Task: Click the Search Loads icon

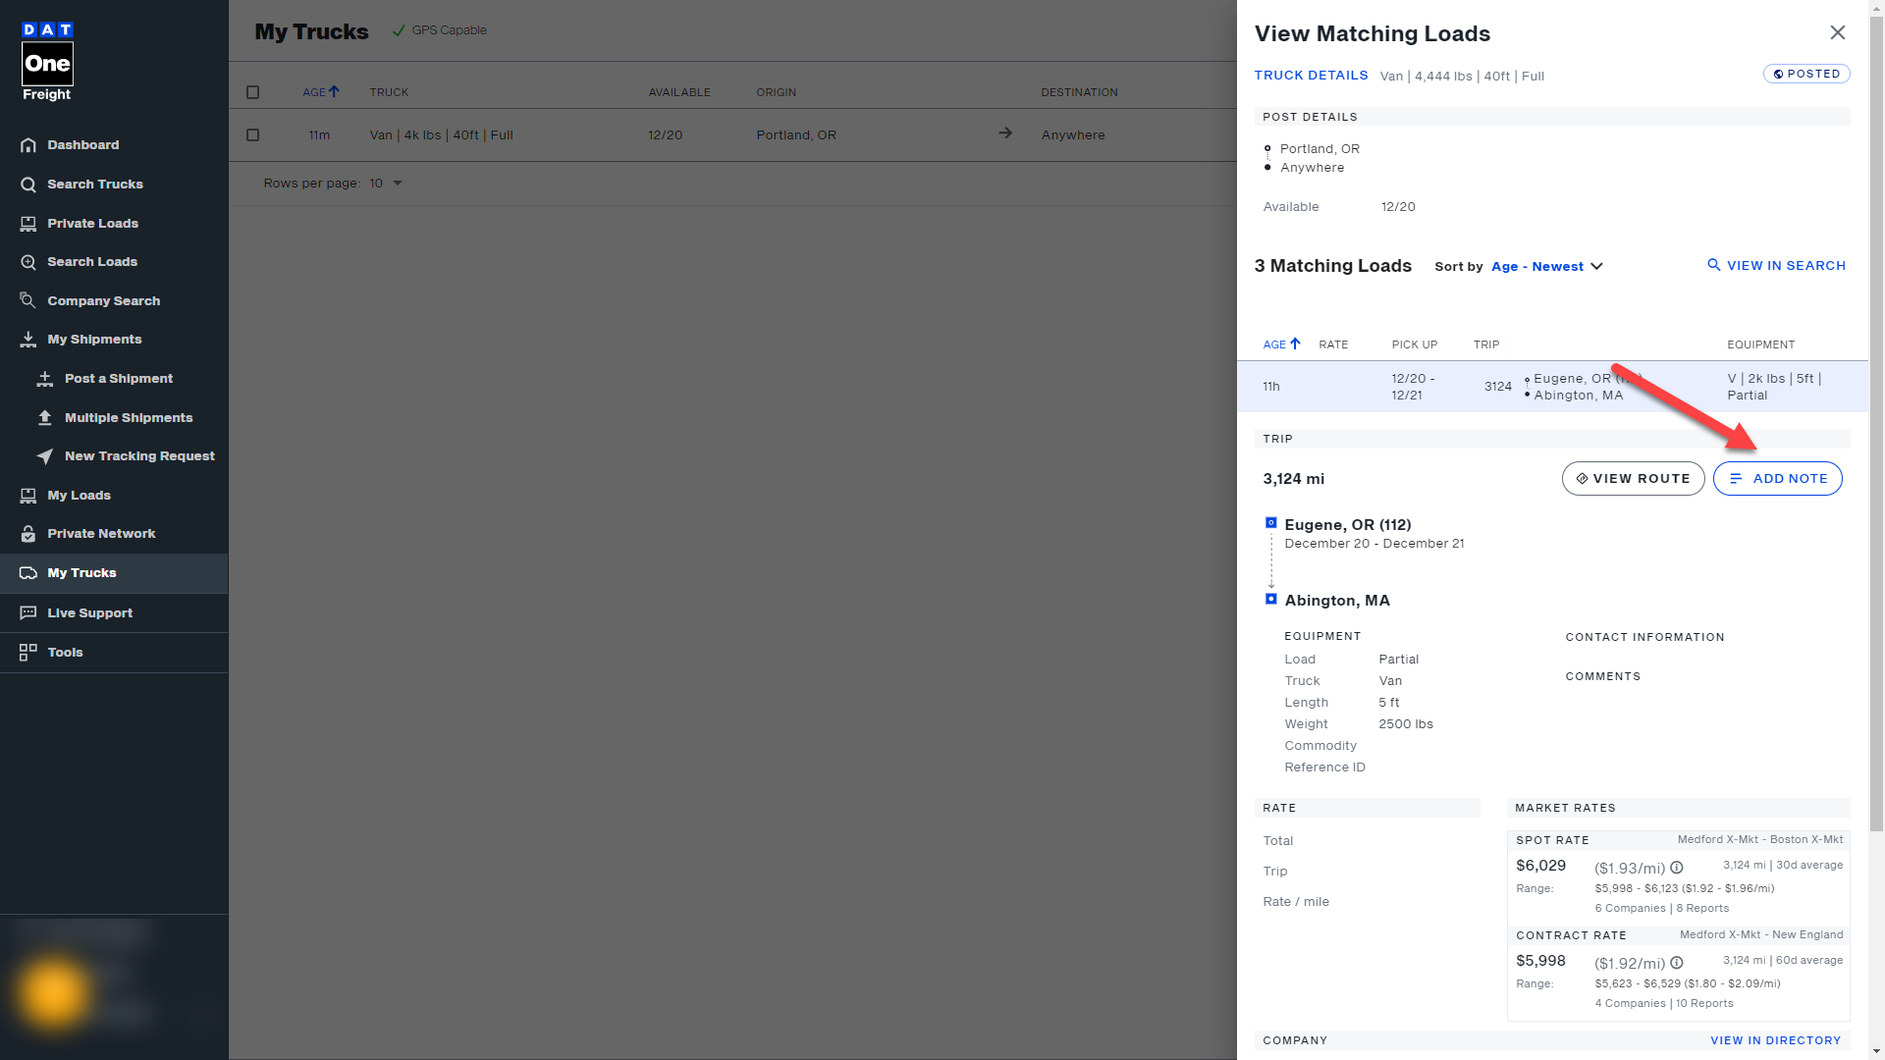Action: tap(27, 262)
